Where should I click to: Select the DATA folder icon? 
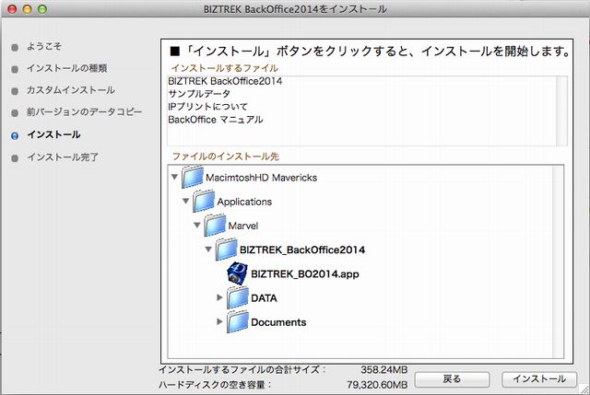point(237,297)
